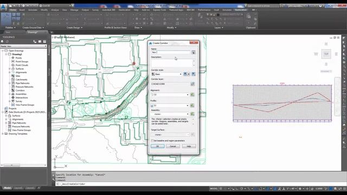Switch to Layout1 tab

(x=18, y=188)
